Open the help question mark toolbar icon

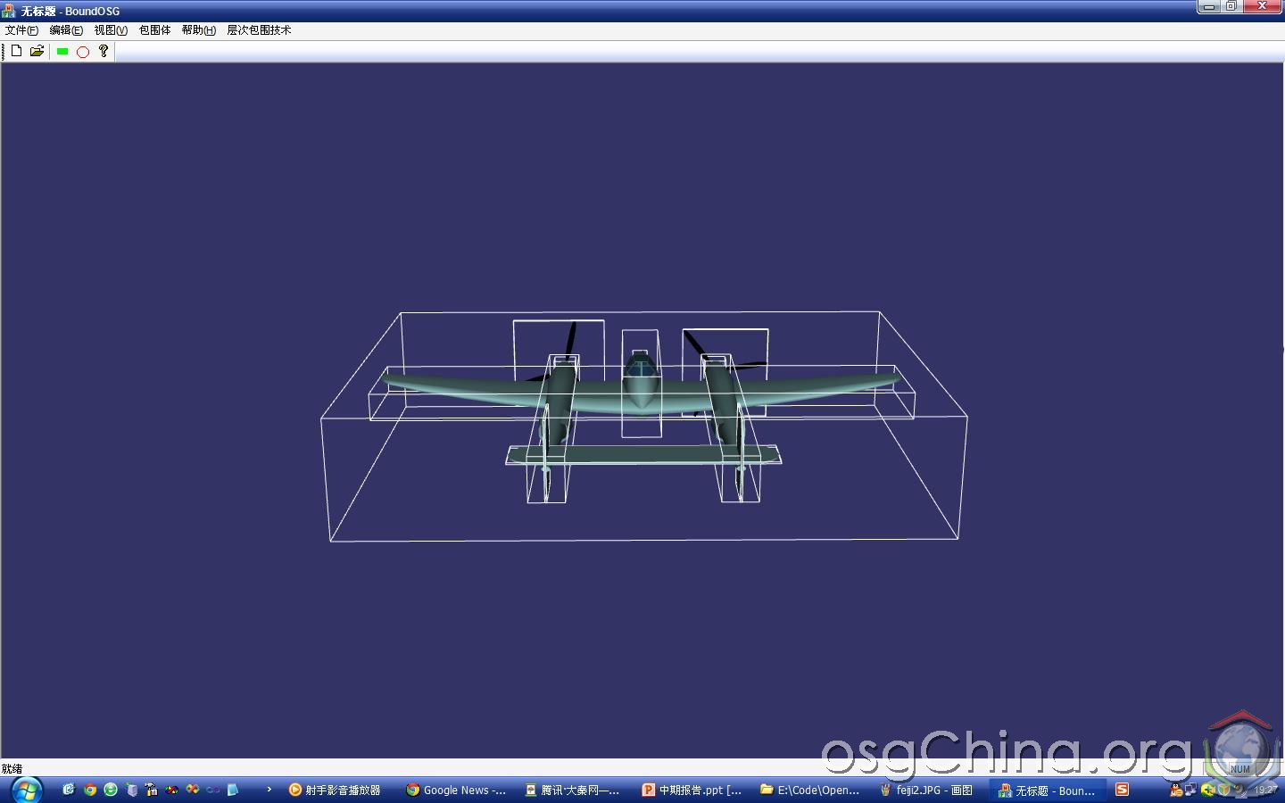(104, 51)
